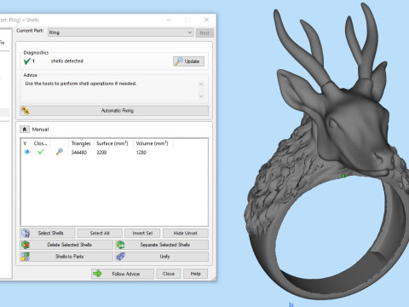Click Select All shells button

click(x=100, y=234)
